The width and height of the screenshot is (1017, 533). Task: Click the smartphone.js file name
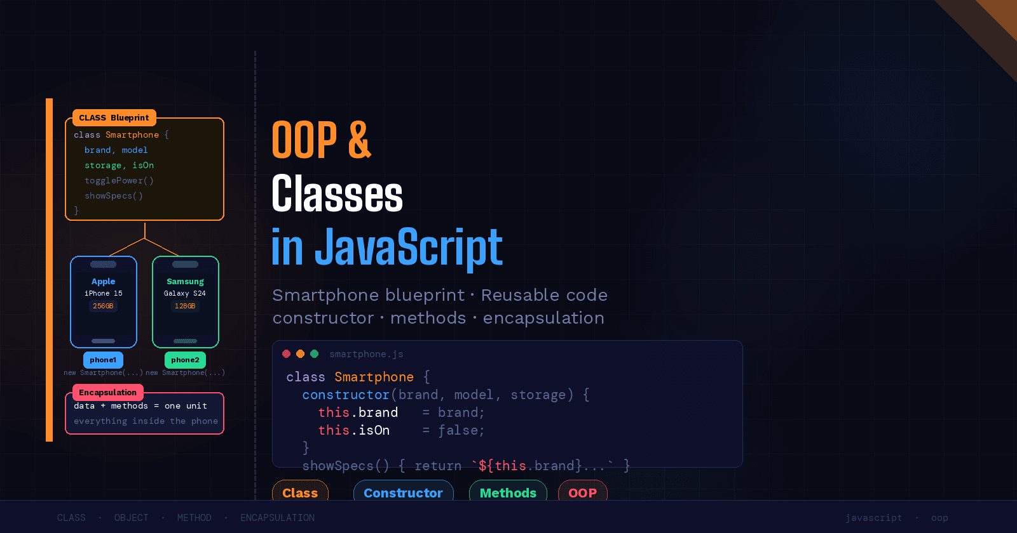click(x=366, y=354)
